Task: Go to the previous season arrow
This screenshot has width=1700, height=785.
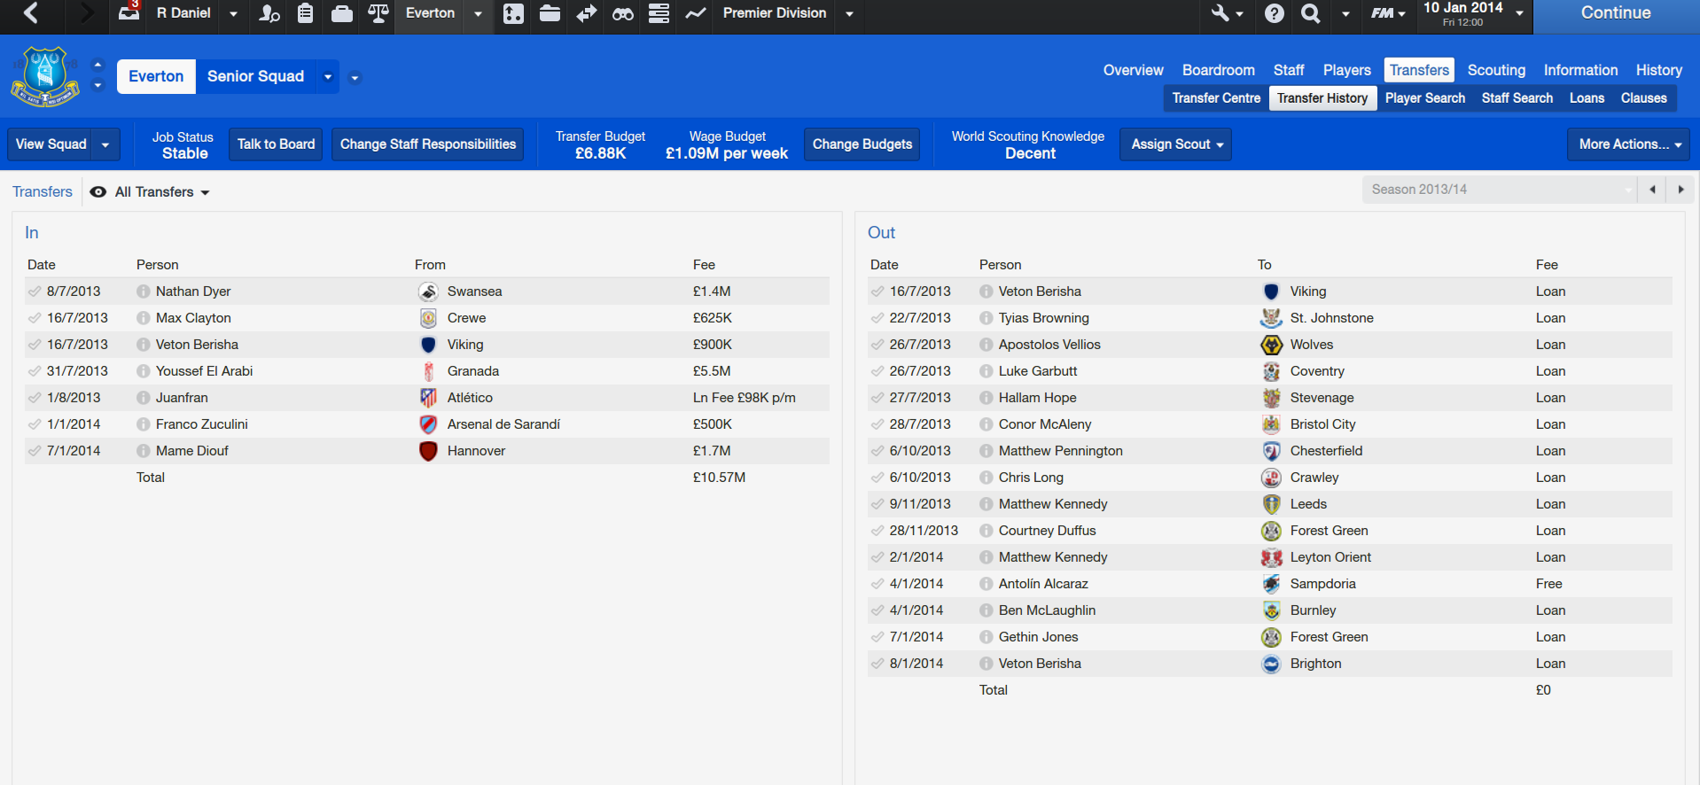Action: tap(1652, 190)
